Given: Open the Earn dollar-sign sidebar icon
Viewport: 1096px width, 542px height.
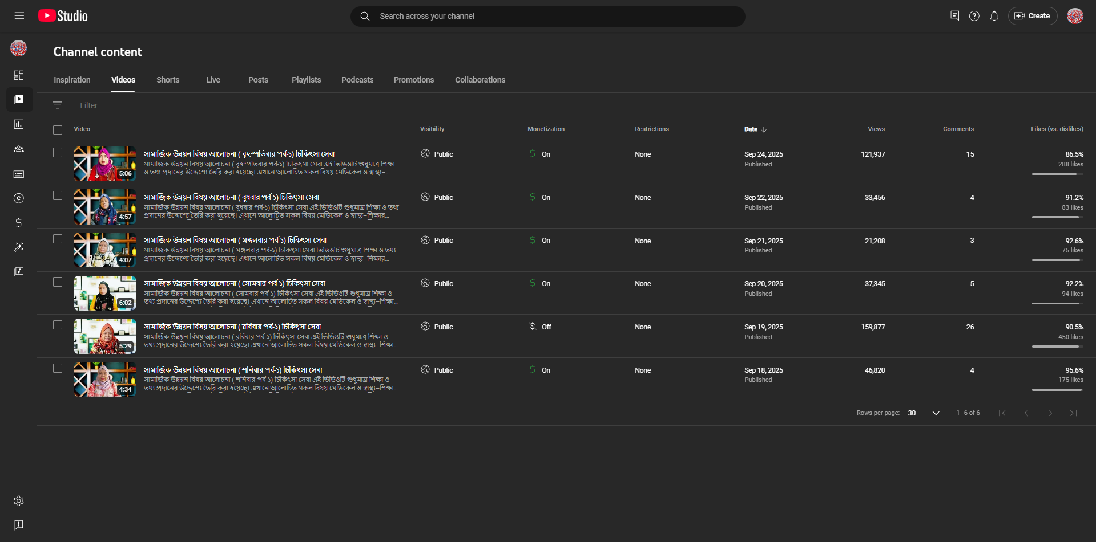Looking at the screenshot, I should (x=19, y=223).
